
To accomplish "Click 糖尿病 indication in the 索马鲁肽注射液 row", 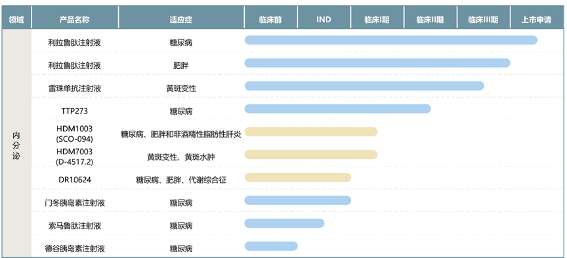I will click(181, 225).
